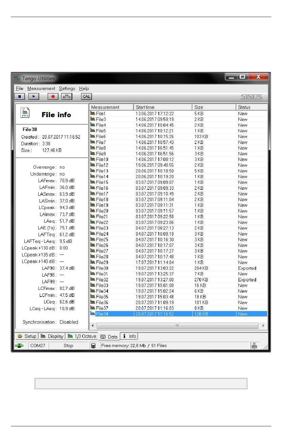Select the File37 row name
This screenshot has height=438, width=300.
click(102, 308)
